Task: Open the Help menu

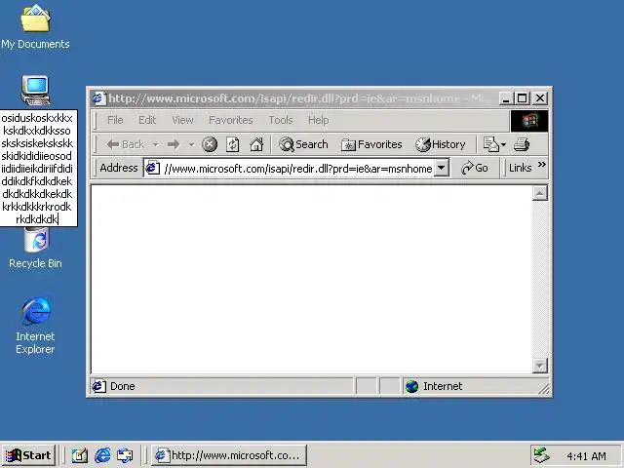Action: [319, 120]
